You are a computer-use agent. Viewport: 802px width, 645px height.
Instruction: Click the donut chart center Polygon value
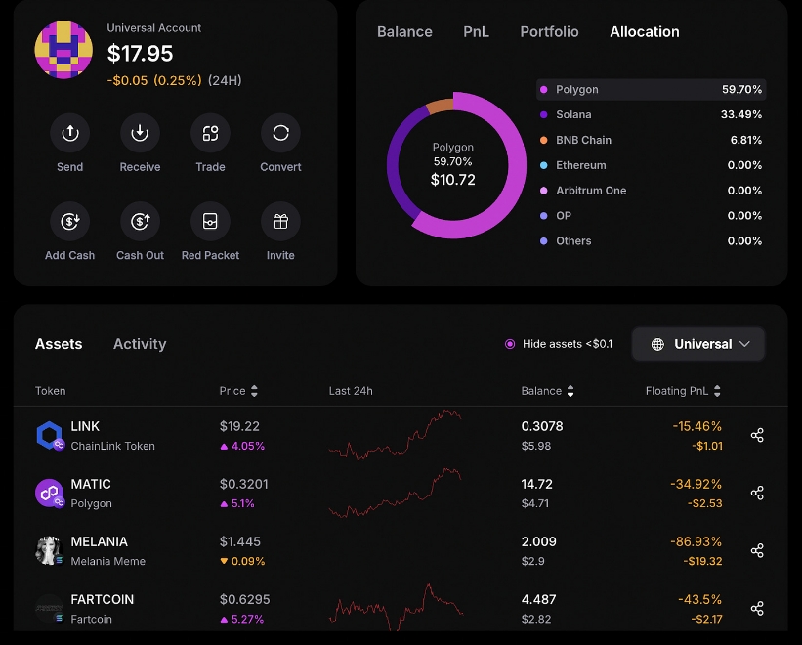tap(452, 180)
